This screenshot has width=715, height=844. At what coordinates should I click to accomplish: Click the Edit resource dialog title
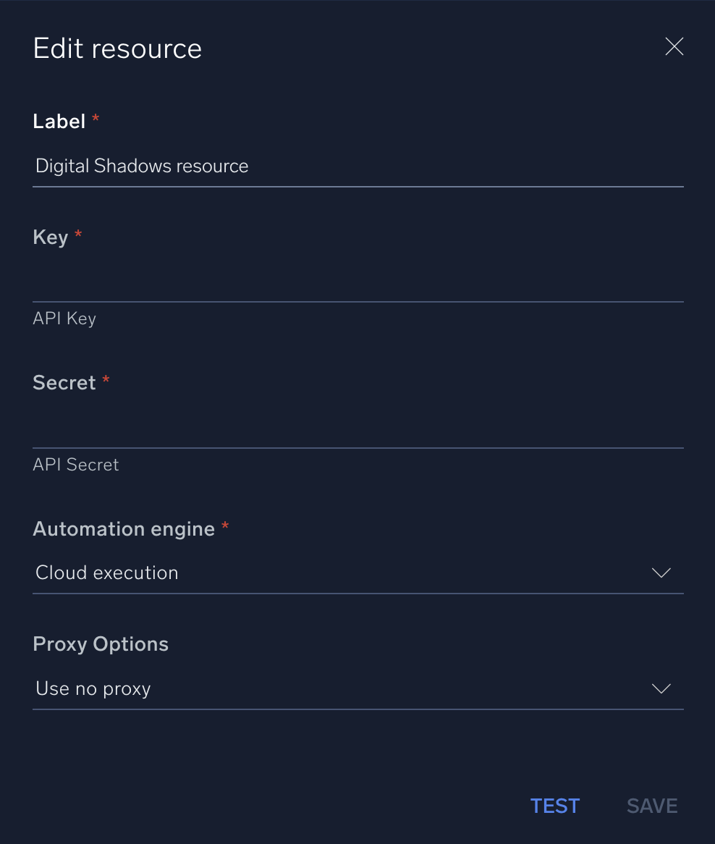tap(117, 48)
